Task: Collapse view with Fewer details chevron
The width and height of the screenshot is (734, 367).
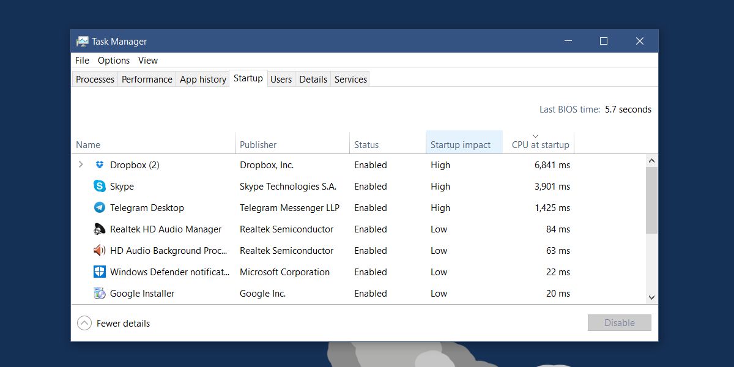Action: click(x=84, y=323)
